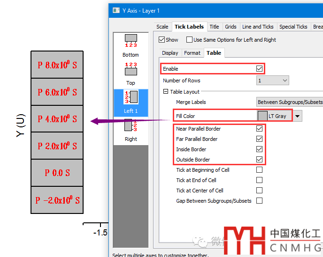
Task: Switch to the Title tab
Action: point(214,27)
